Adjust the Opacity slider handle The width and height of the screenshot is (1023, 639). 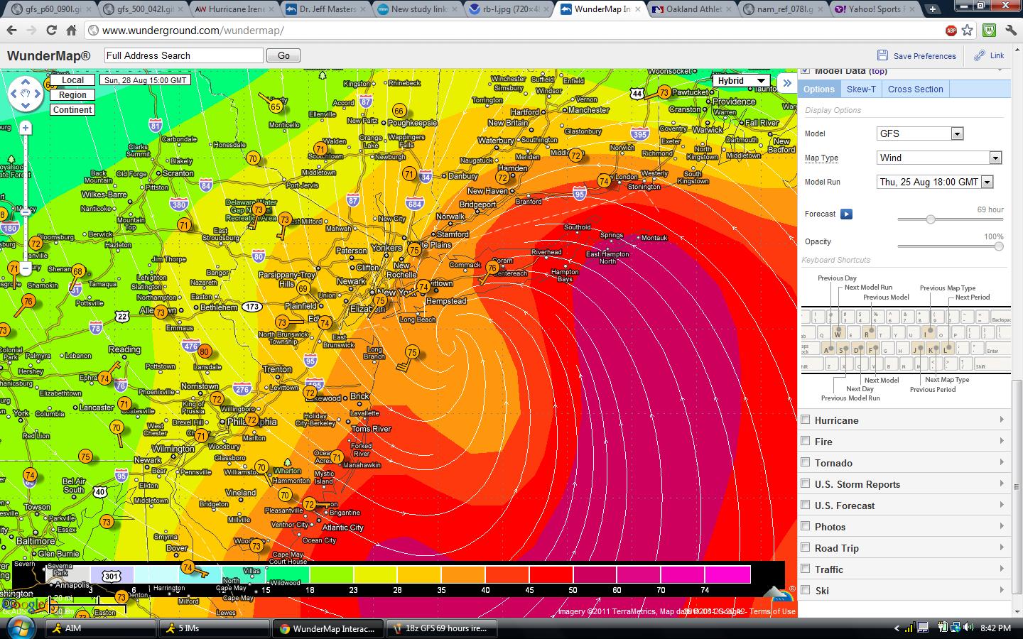pos(999,246)
